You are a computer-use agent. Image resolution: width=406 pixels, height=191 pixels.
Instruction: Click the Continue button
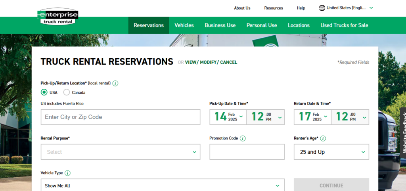point(331,185)
